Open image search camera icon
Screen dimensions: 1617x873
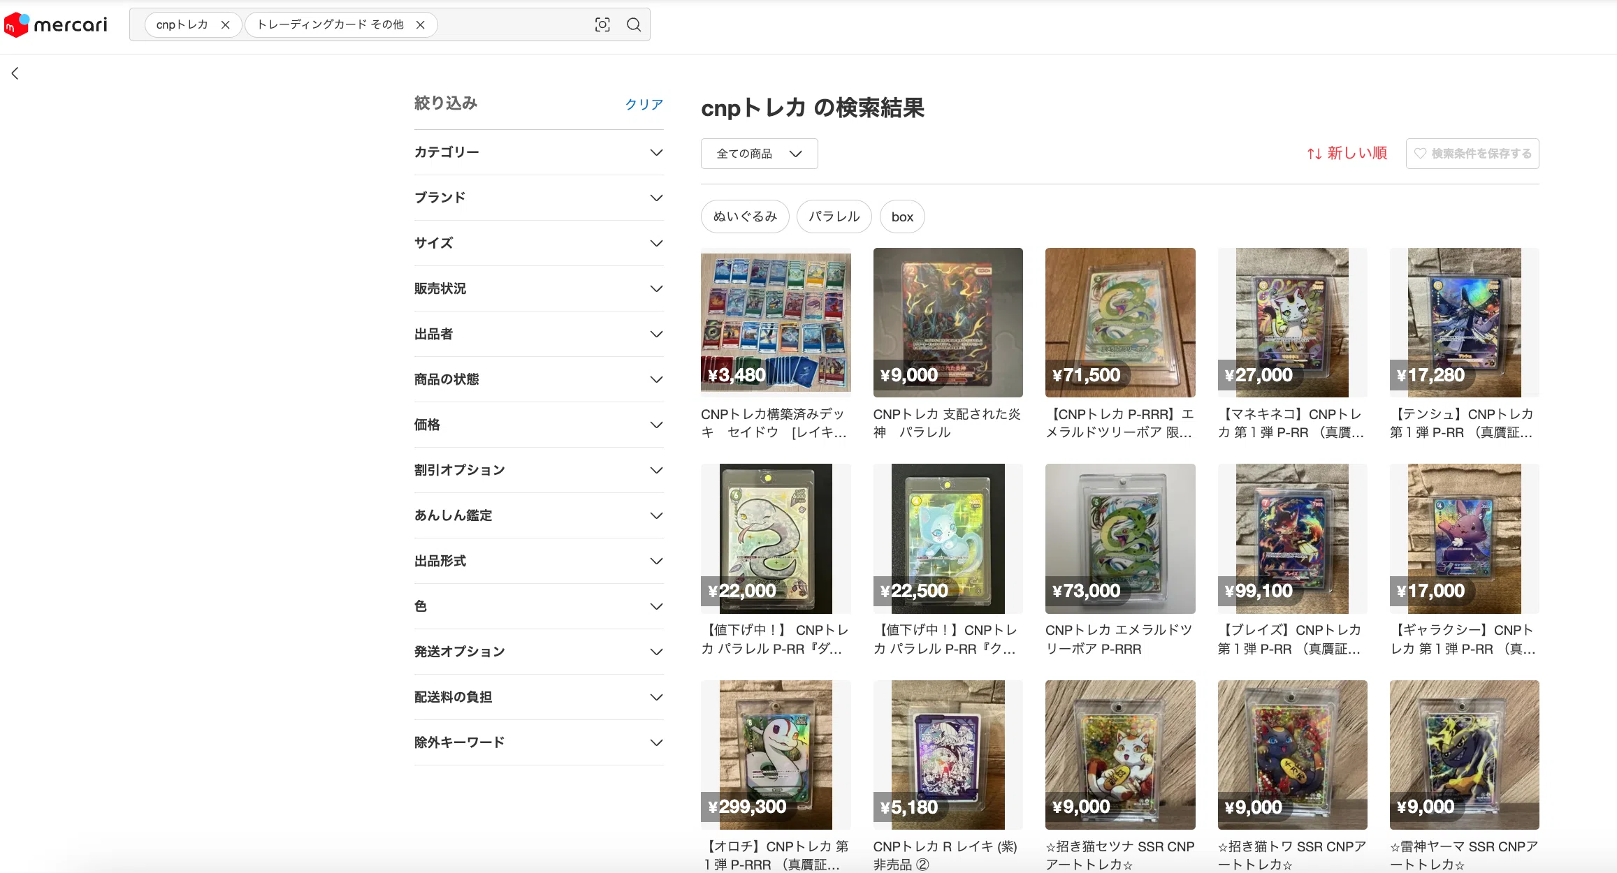[x=602, y=25]
